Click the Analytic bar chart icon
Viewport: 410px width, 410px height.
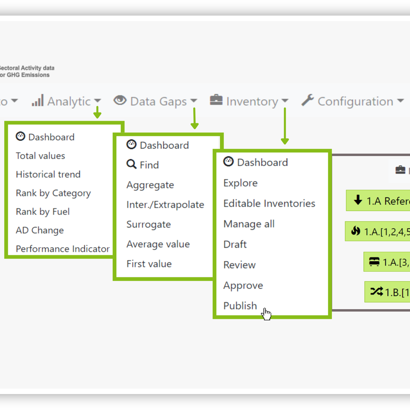pos(38,100)
